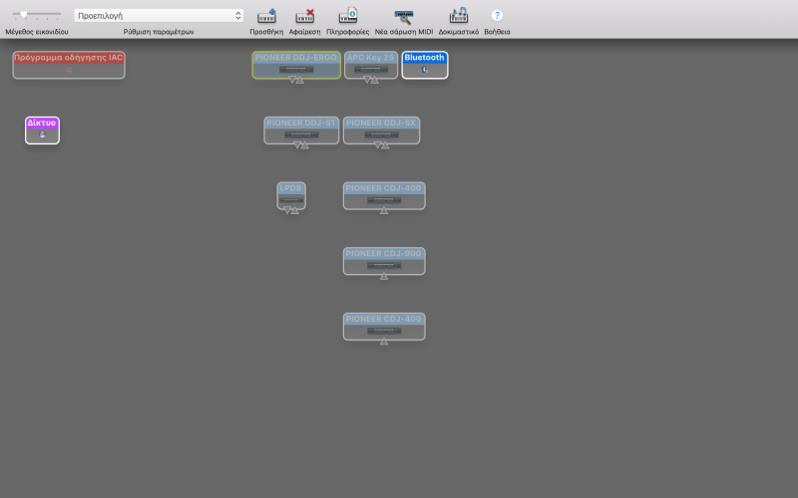Select the Bluetooth MIDI device icon

coord(425,65)
